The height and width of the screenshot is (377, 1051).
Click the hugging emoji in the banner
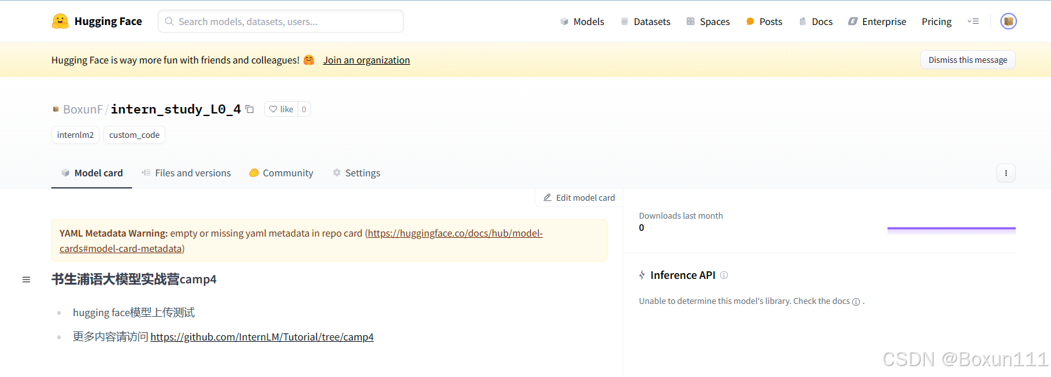tap(309, 60)
